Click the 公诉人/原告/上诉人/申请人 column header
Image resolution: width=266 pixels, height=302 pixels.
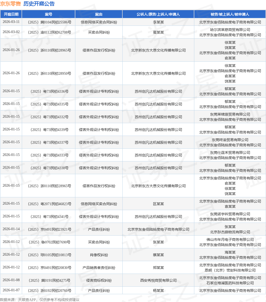pos(158,14)
